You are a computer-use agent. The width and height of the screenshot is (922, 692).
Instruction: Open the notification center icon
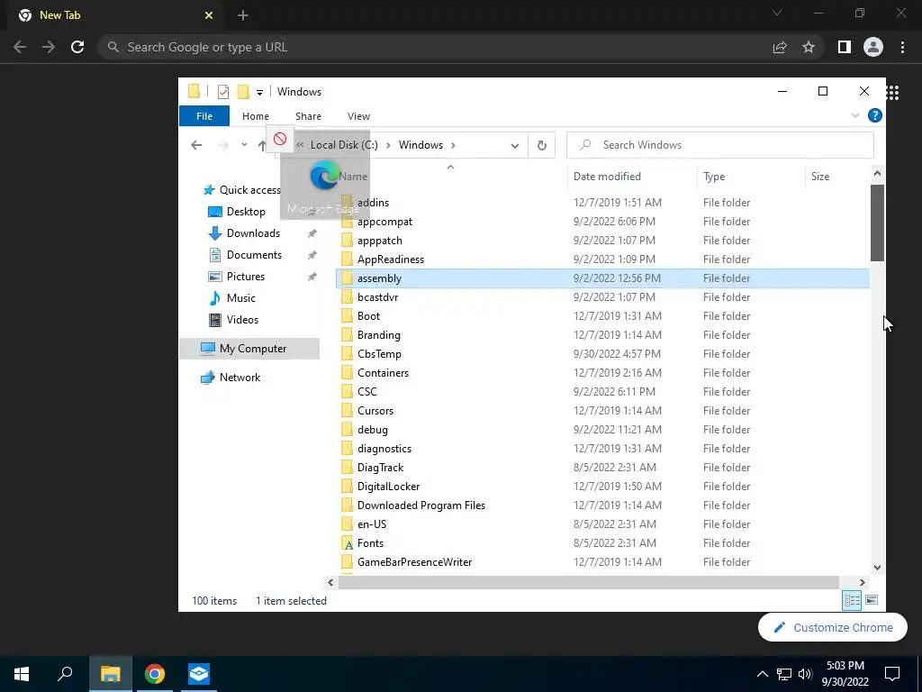click(x=892, y=674)
